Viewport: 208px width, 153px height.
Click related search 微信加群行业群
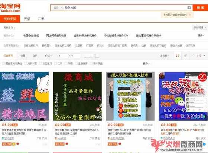pos(158,45)
